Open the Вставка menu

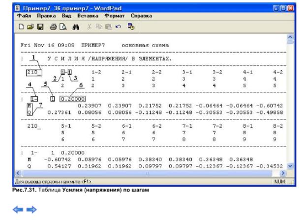[88, 16]
